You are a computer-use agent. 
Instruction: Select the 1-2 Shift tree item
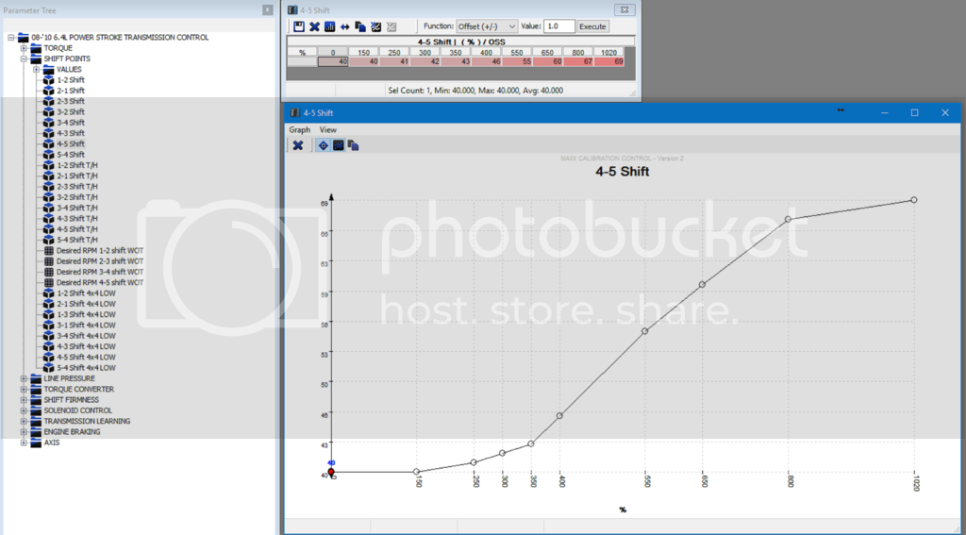(x=70, y=80)
